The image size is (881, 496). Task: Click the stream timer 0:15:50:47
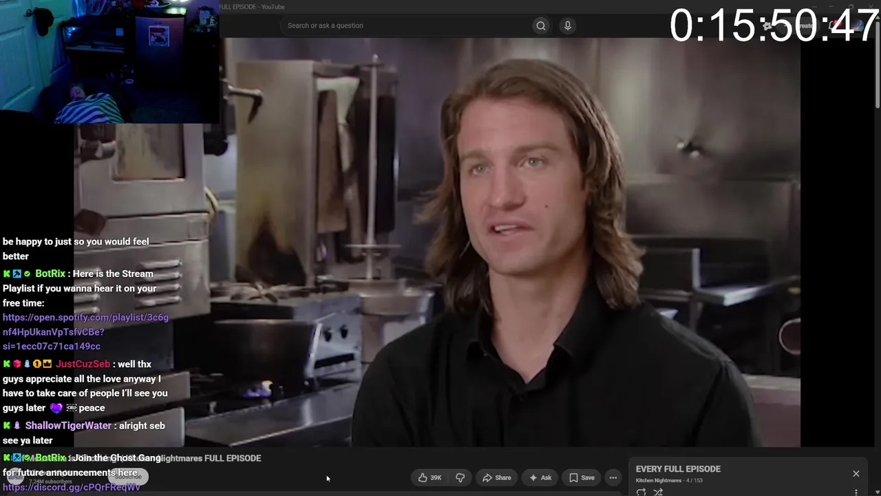pos(774,26)
